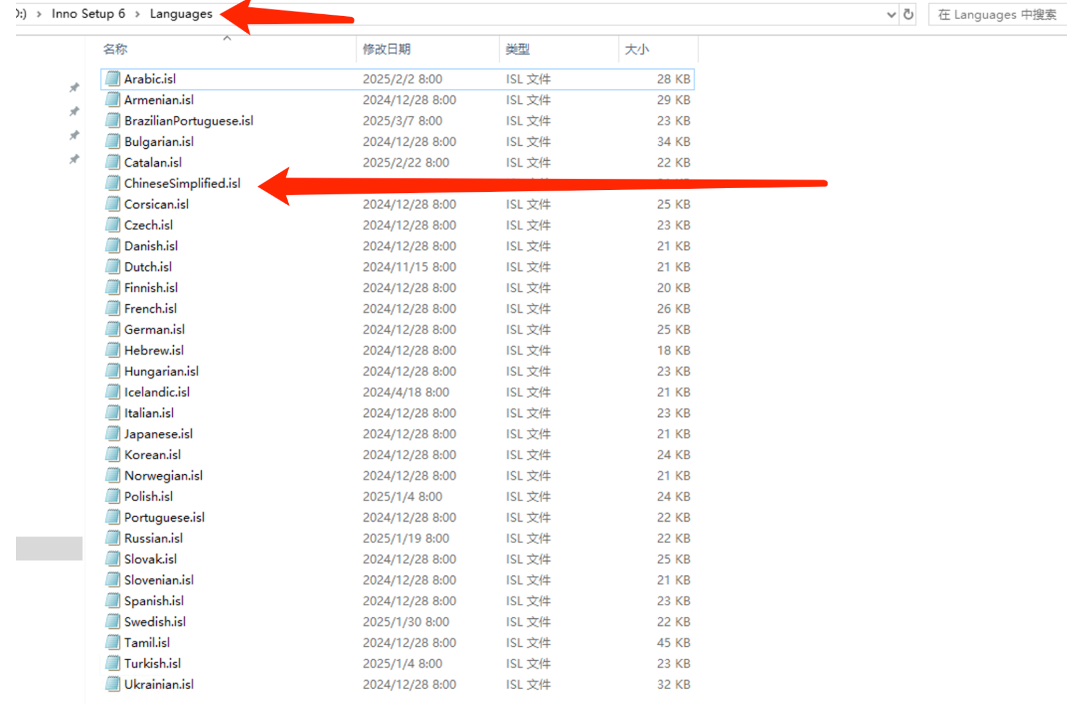Sort files by the 大小 column header

[x=637, y=49]
